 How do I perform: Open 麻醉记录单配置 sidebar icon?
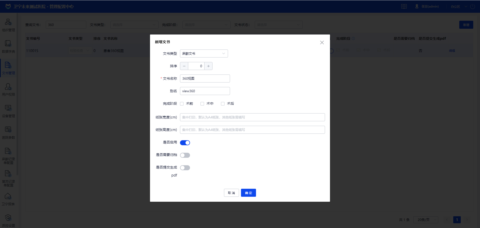click(8, 151)
